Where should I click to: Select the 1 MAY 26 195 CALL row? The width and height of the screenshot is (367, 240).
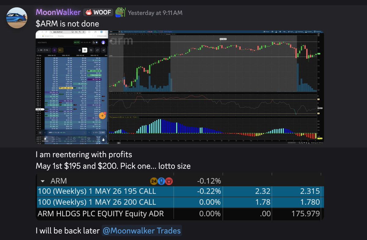[180, 191]
